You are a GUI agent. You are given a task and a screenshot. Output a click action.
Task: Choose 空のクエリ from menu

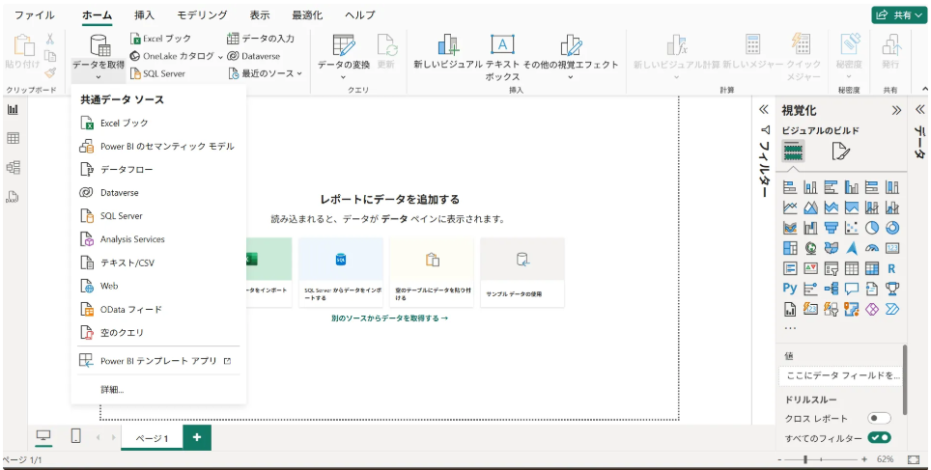[x=158, y=332]
